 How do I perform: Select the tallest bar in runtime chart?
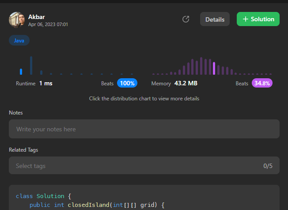[31, 65]
